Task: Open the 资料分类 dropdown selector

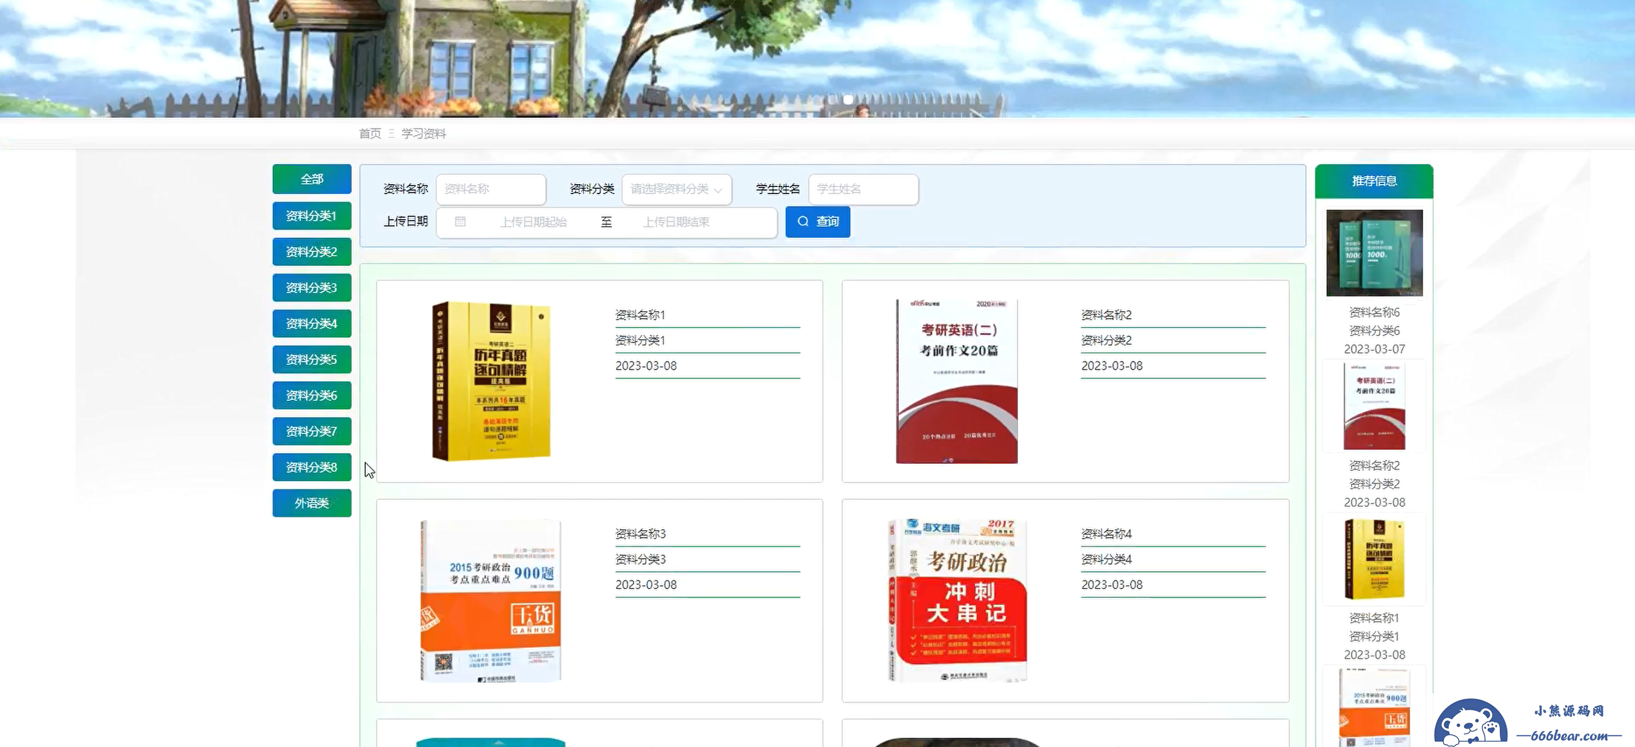Action: [677, 189]
